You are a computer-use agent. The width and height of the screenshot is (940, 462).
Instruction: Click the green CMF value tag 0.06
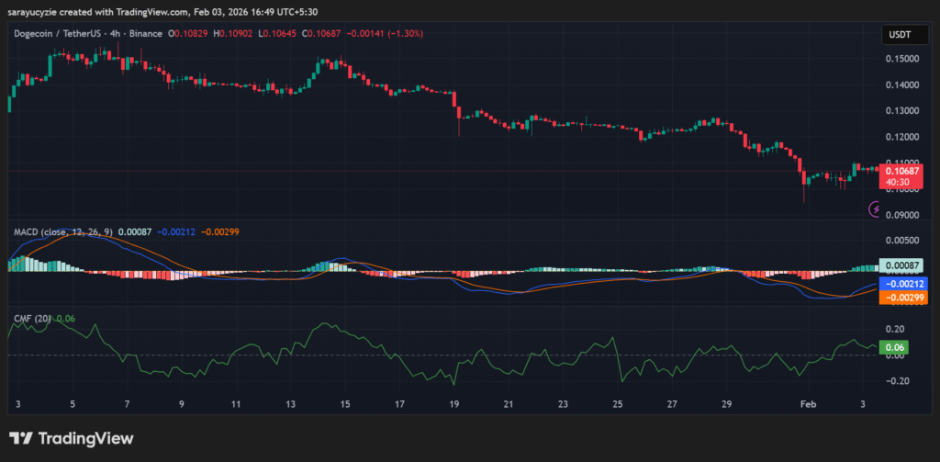point(891,348)
